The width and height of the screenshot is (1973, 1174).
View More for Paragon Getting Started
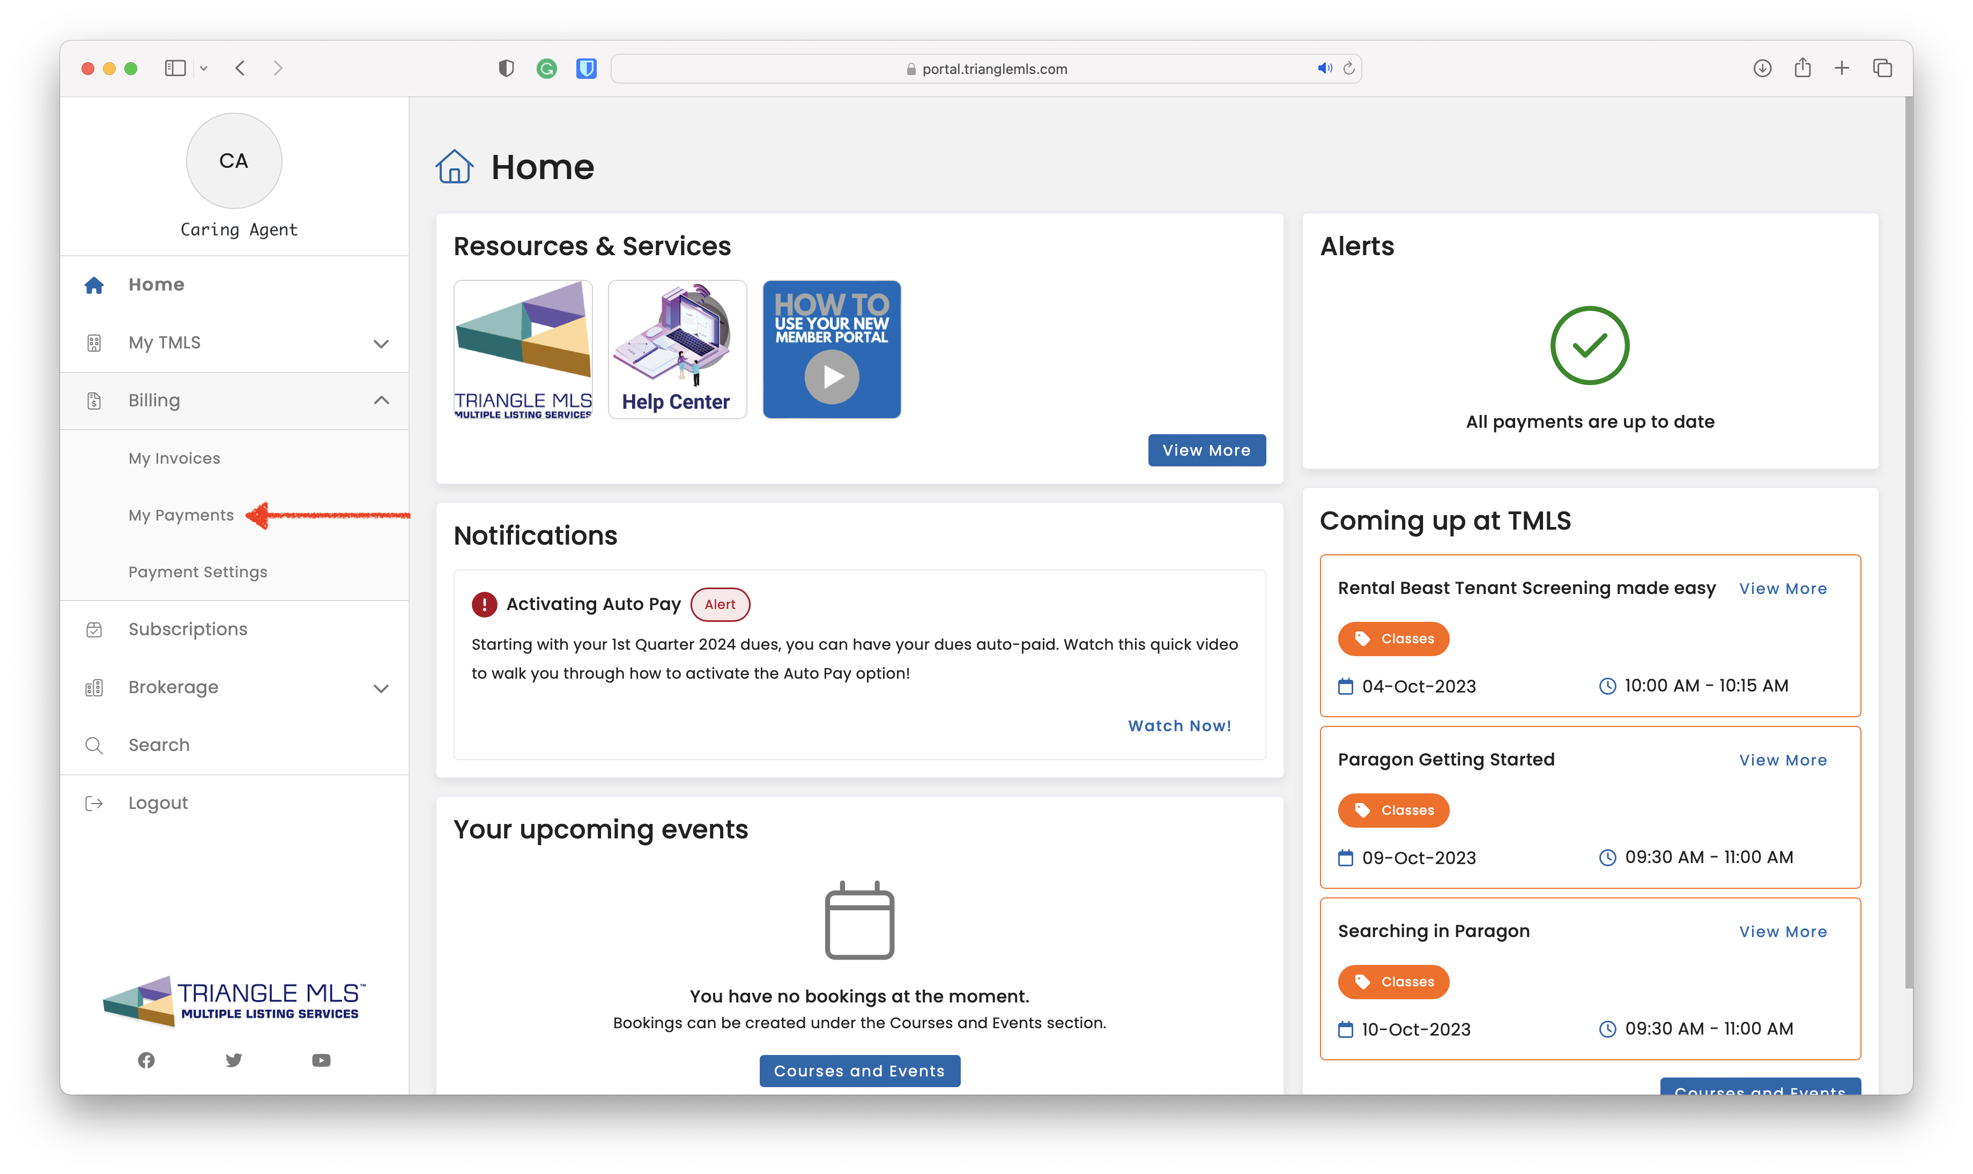pyautogui.click(x=1782, y=760)
